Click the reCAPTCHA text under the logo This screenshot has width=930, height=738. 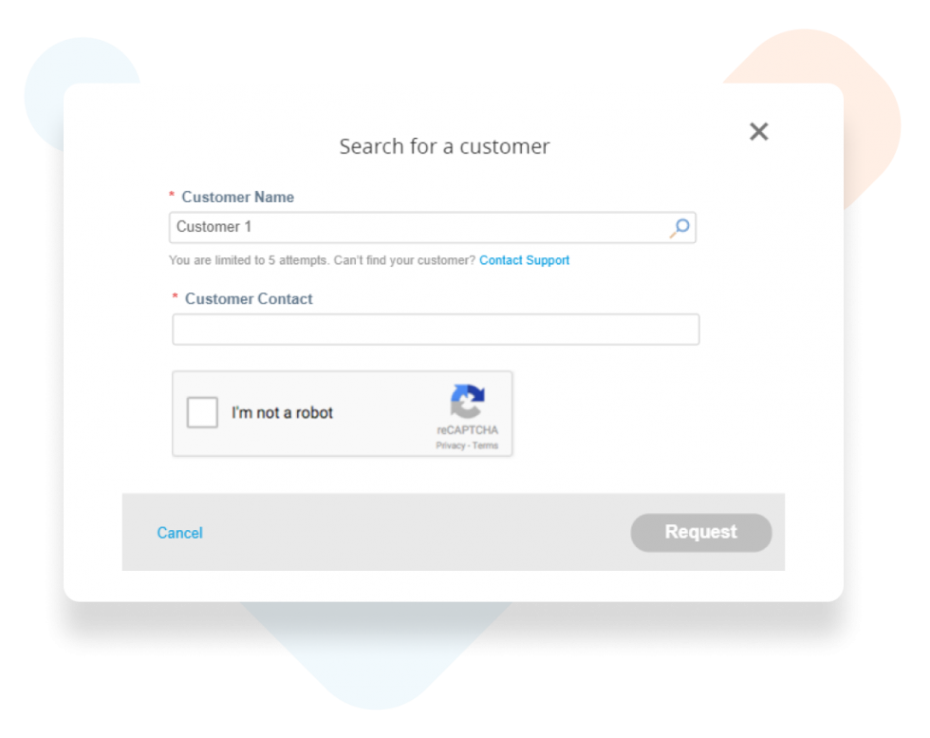point(467,430)
